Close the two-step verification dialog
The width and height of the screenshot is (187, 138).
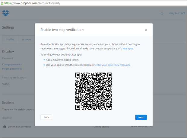click(146, 30)
